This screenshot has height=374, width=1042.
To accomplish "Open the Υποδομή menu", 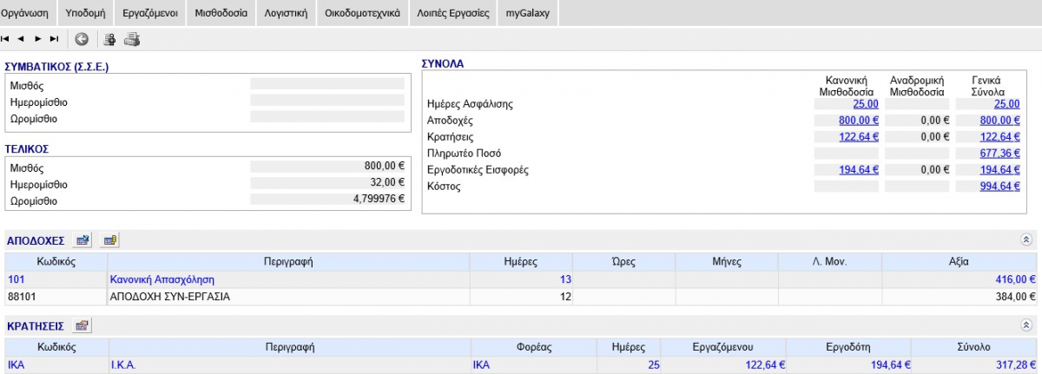I will coord(85,14).
